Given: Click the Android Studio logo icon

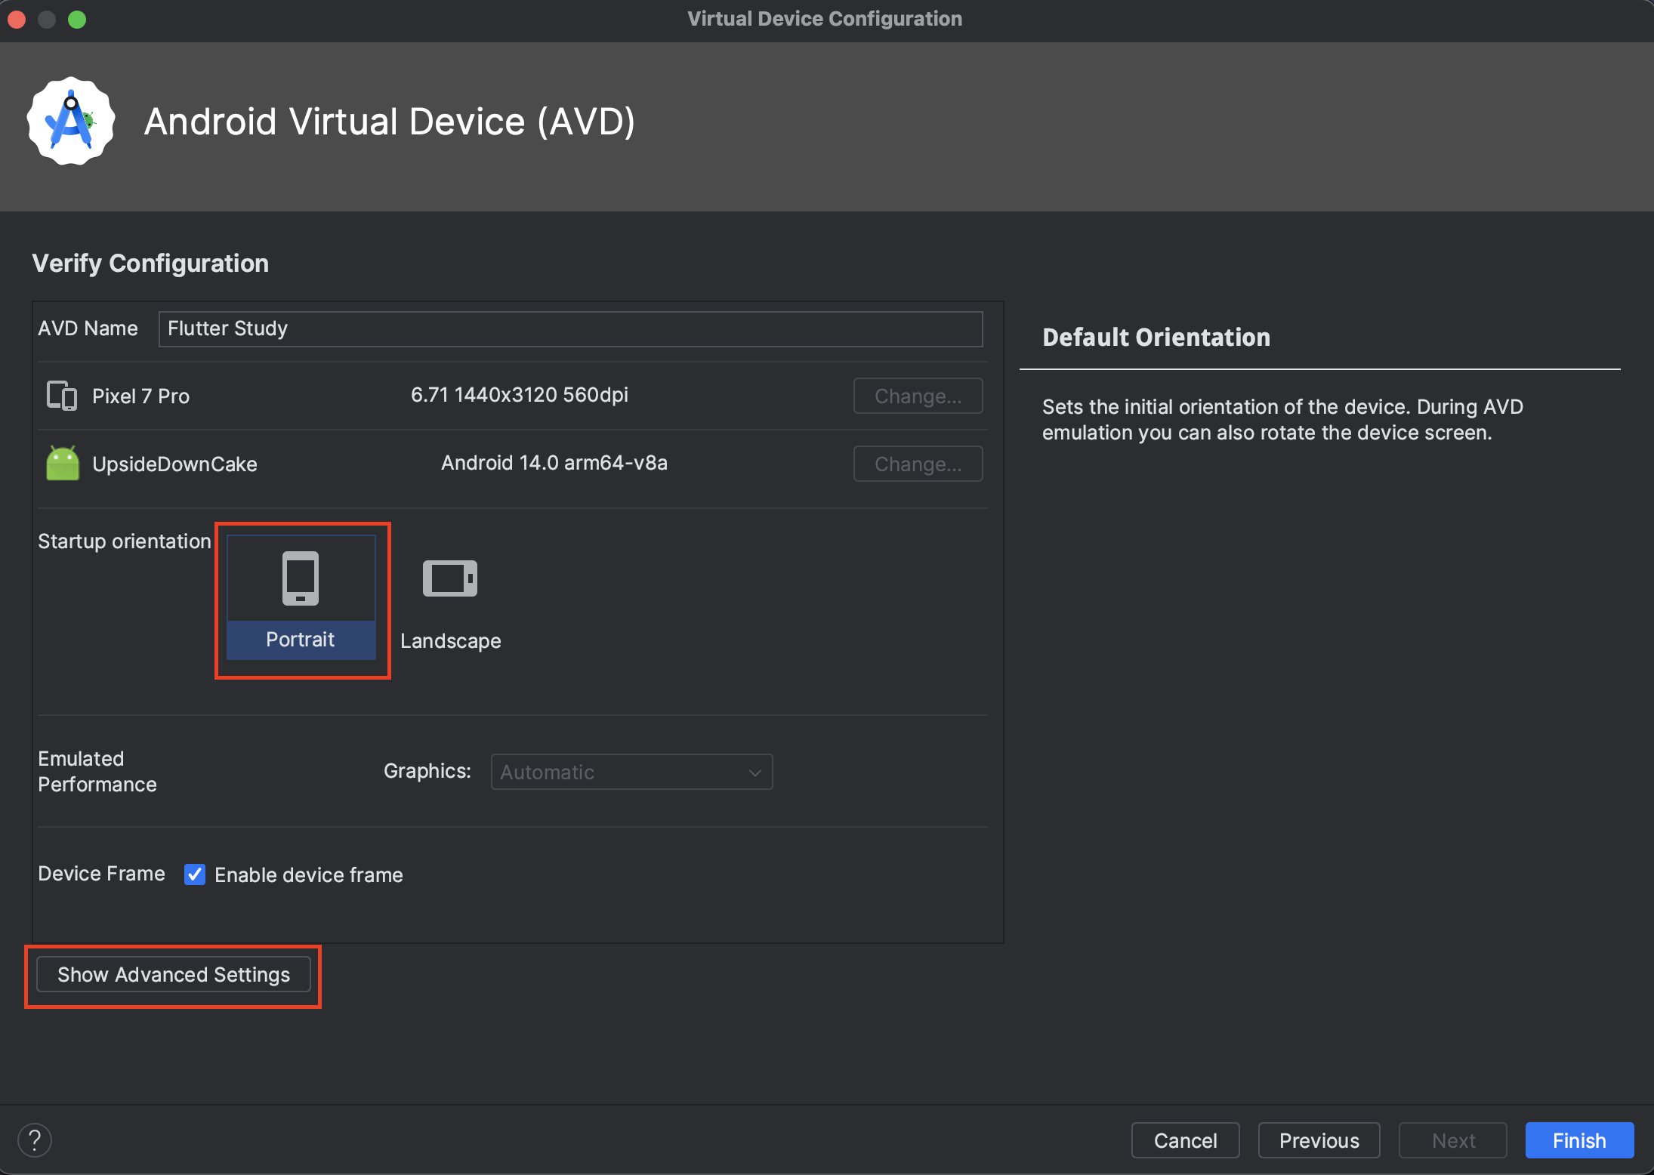Looking at the screenshot, I should (x=71, y=121).
